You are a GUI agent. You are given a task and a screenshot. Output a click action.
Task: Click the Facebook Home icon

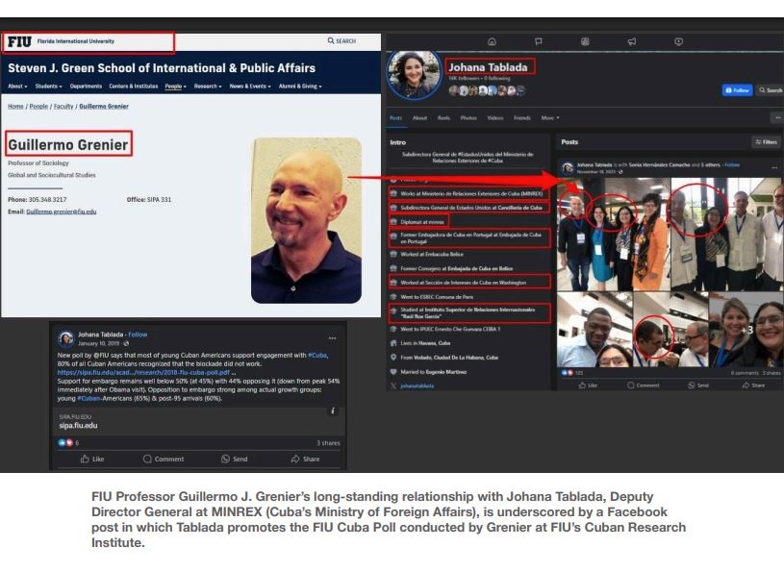[x=492, y=41]
